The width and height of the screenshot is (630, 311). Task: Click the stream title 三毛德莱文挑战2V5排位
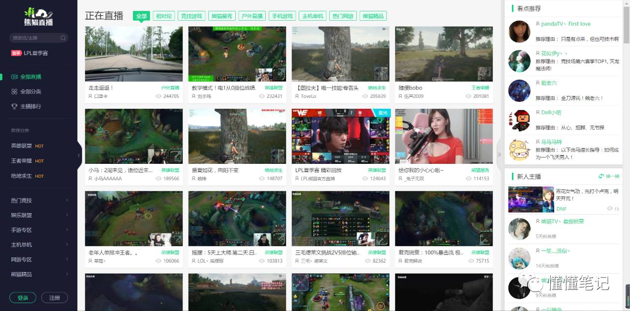327,252
